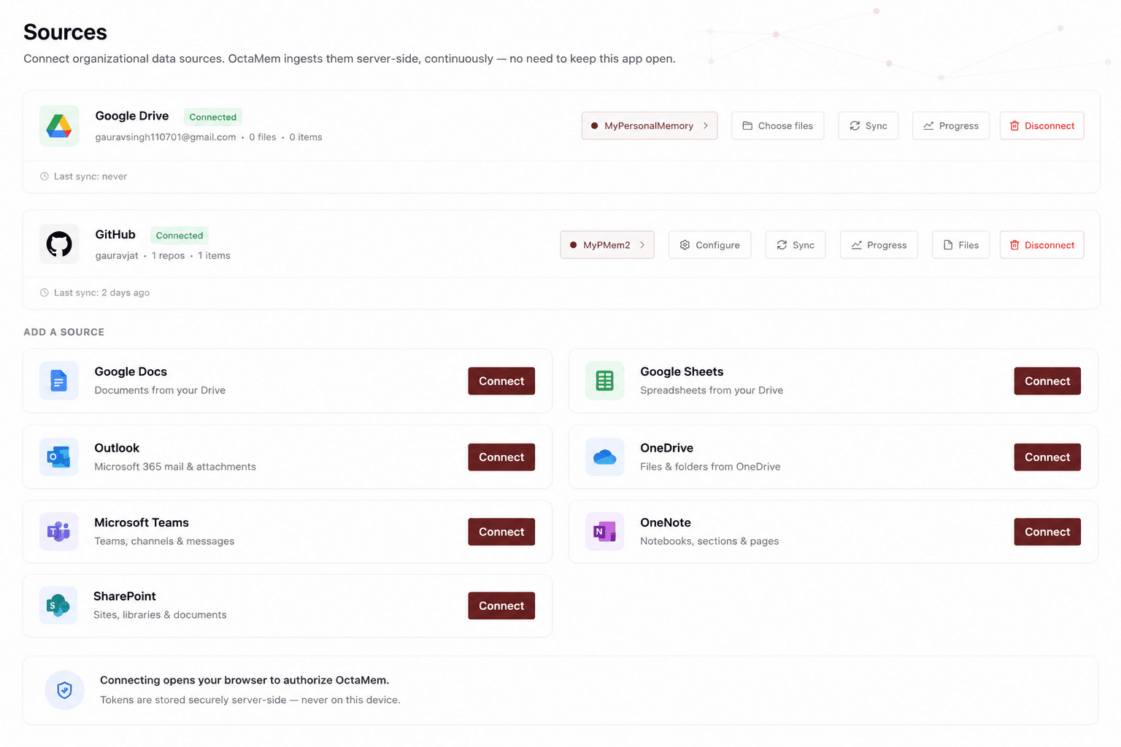Connect Google Sheets
This screenshot has height=747, width=1121.
tap(1047, 381)
